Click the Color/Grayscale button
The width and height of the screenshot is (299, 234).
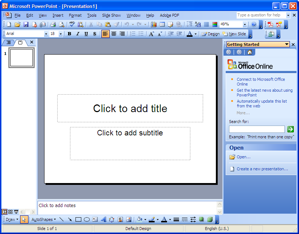tap(215, 24)
